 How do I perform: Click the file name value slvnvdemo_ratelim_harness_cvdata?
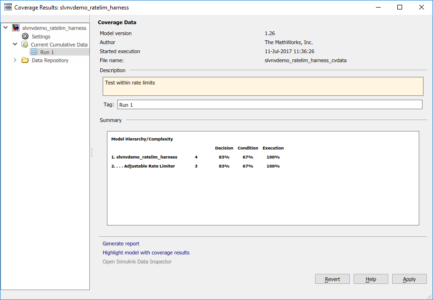[x=306, y=60]
